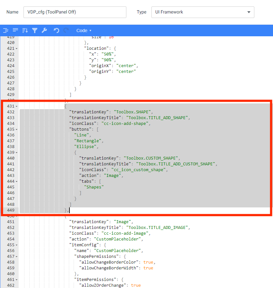Click the originX "center" value

pyautogui.click(x=126, y=66)
